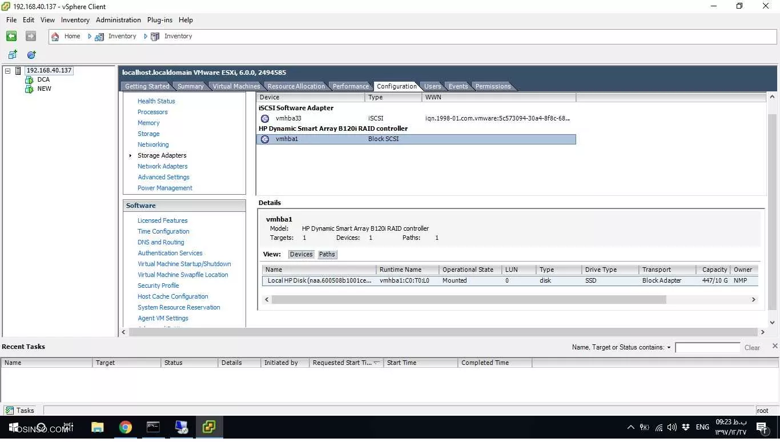Open File Explorer from the taskbar

[x=98, y=427]
